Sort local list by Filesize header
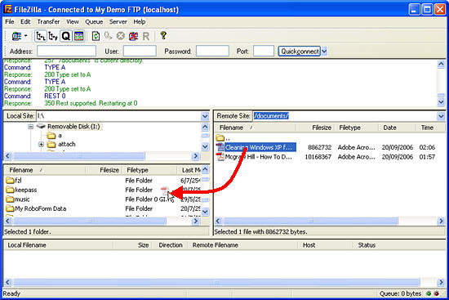Screen dimensions: 449x300 click(x=104, y=170)
